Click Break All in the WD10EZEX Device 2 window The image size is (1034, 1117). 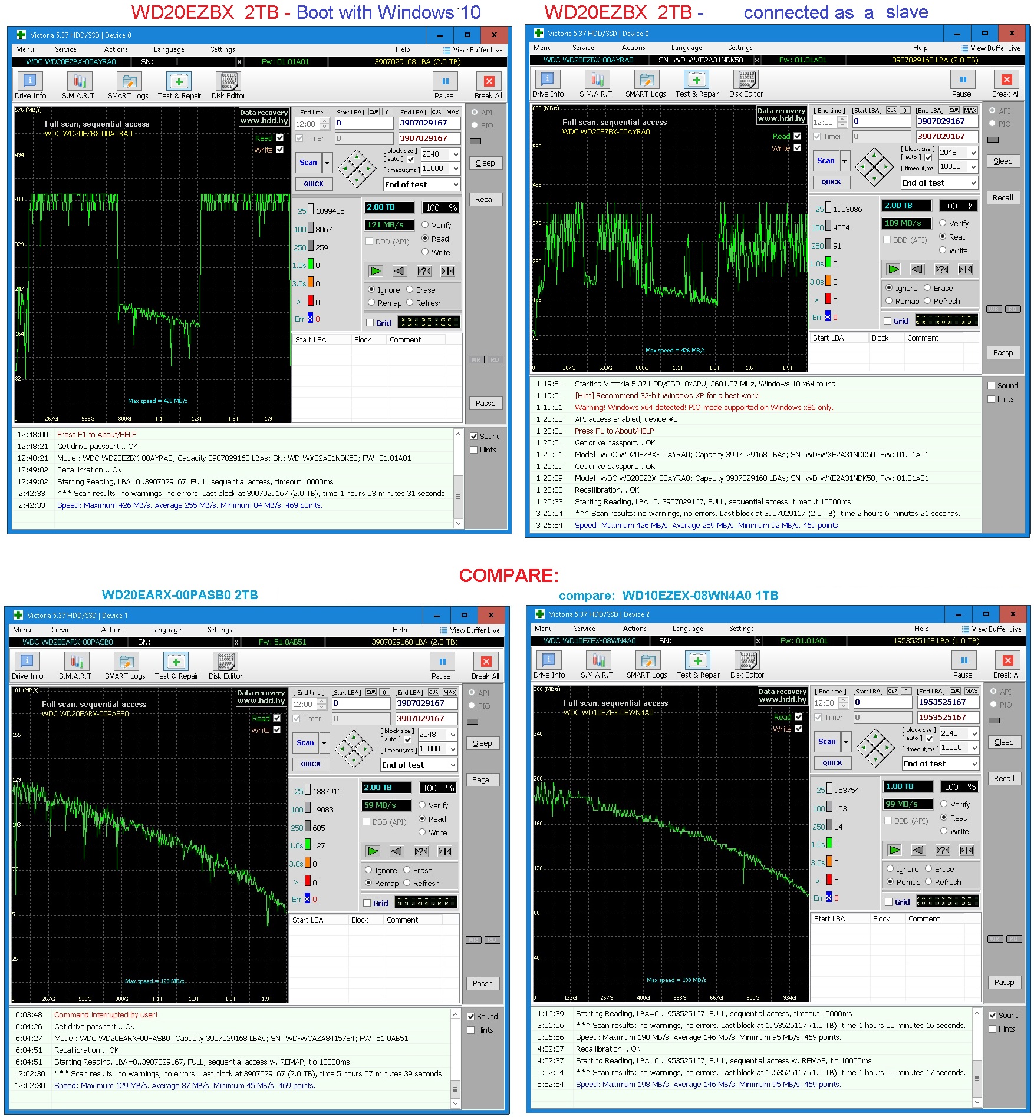point(1007,665)
